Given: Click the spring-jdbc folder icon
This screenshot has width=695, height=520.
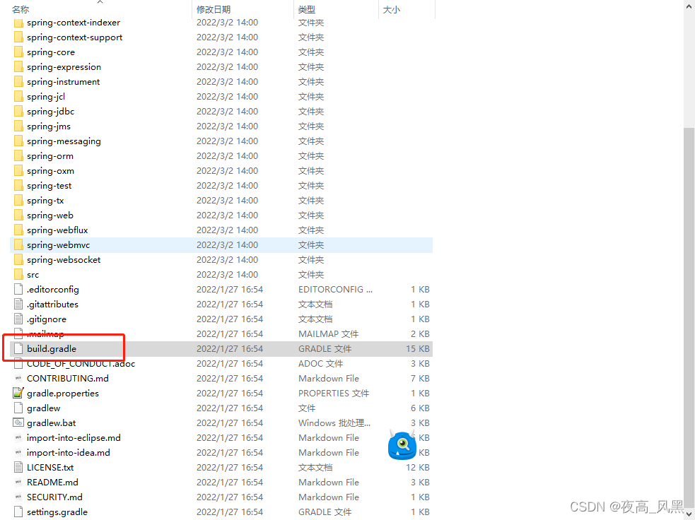Looking at the screenshot, I should tap(18, 112).
